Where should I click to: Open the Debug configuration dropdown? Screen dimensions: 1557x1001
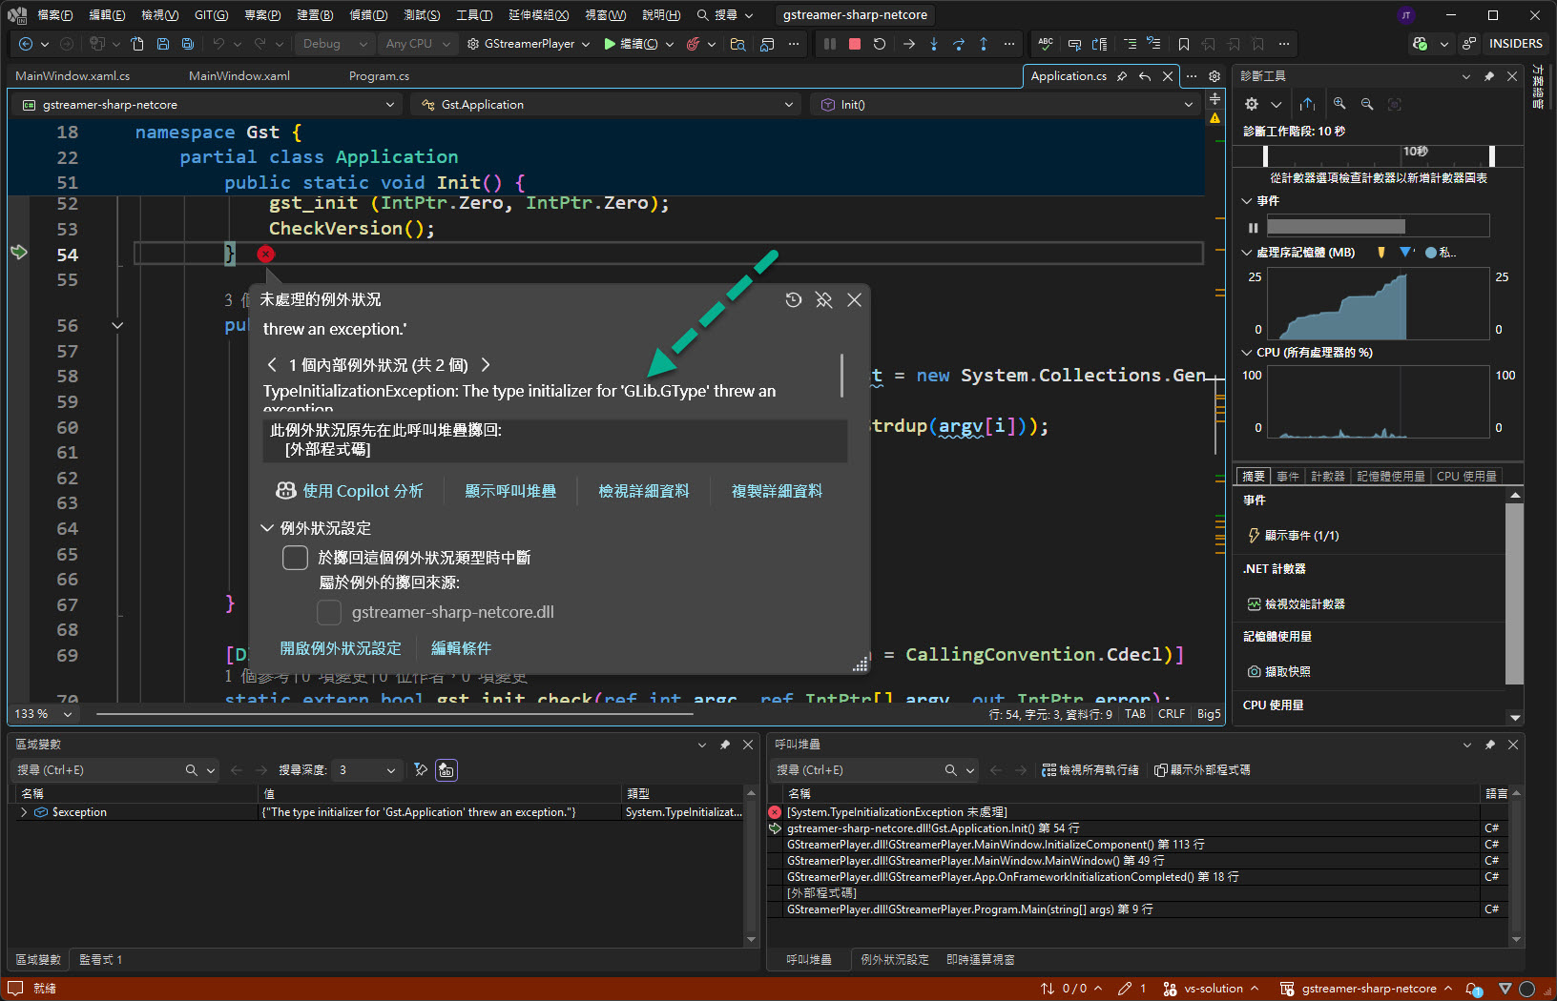[x=336, y=44]
